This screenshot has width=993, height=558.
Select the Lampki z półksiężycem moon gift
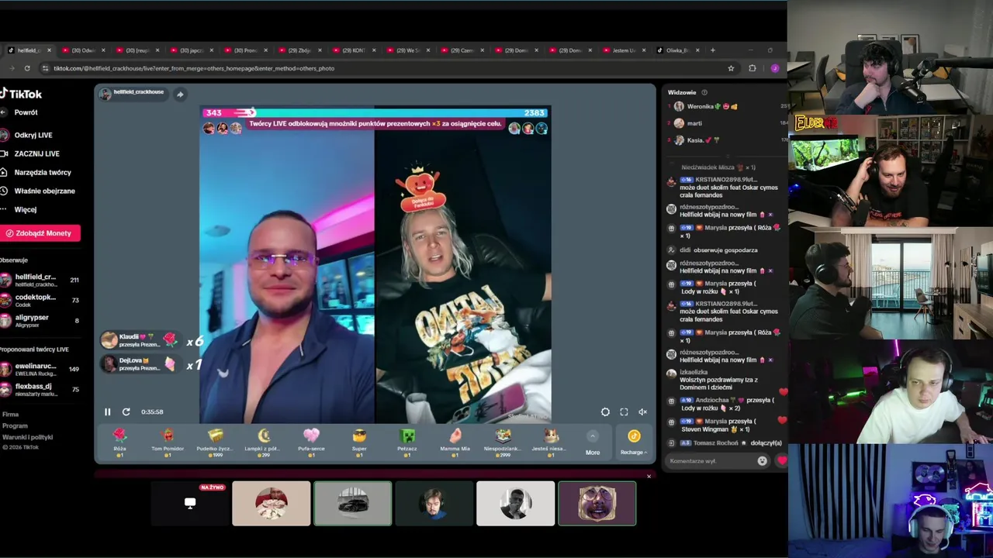tap(263, 442)
